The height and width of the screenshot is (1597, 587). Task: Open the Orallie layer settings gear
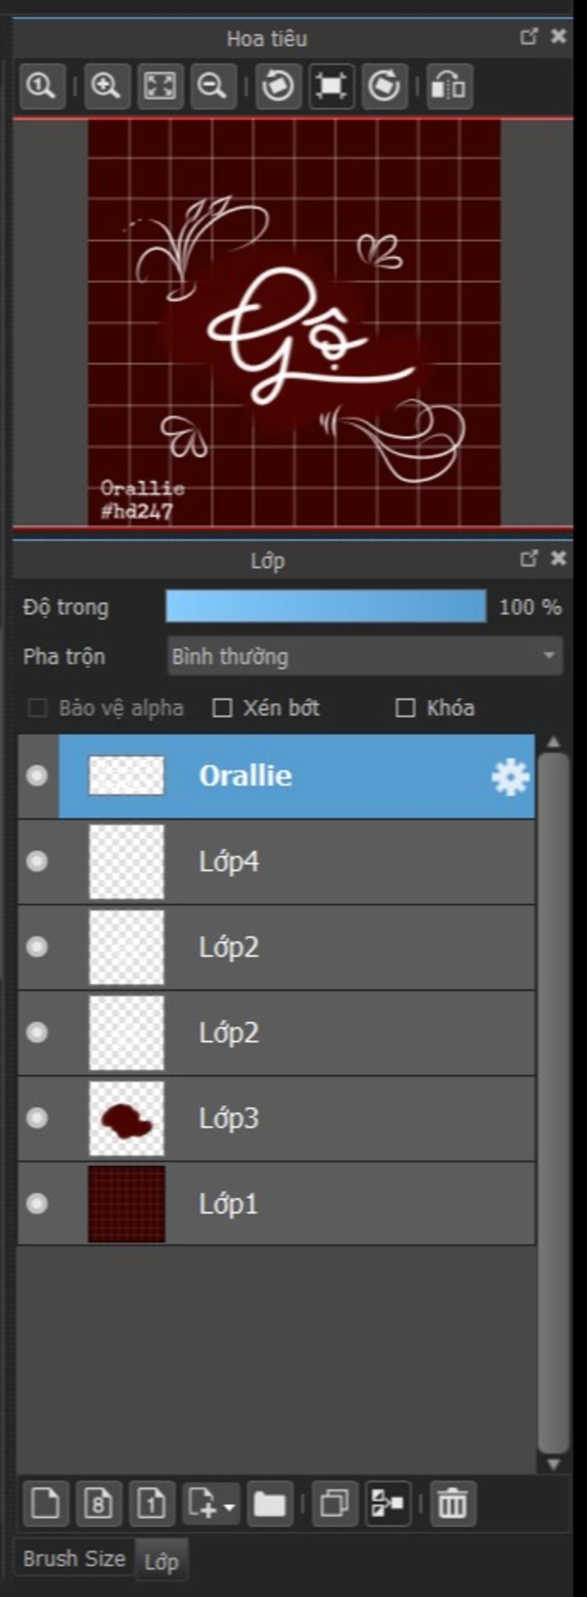pyautogui.click(x=510, y=777)
